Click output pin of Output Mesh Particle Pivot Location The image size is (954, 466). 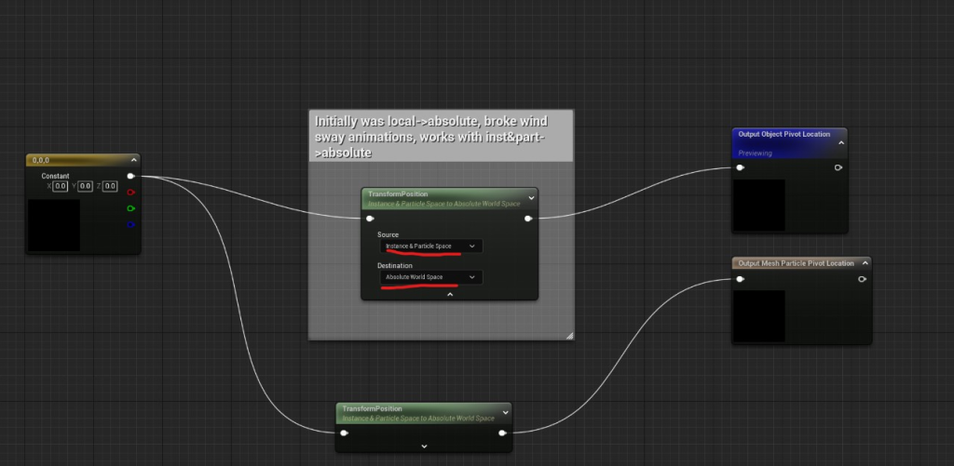point(862,278)
